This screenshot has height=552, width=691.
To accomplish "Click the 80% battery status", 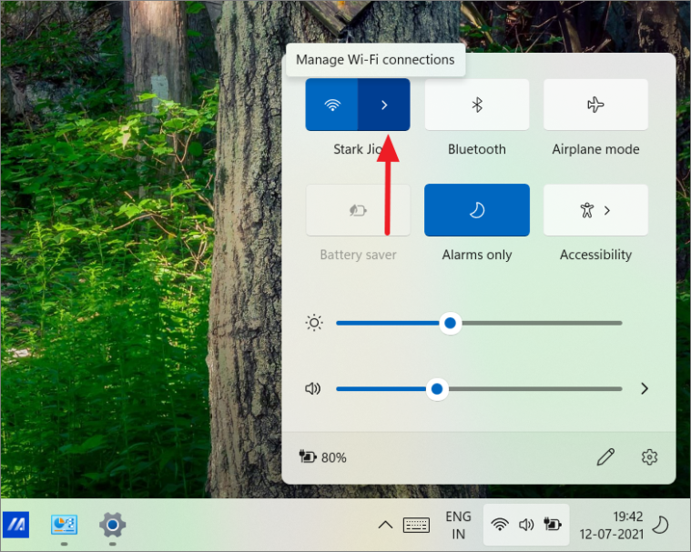I will (323, 457).
